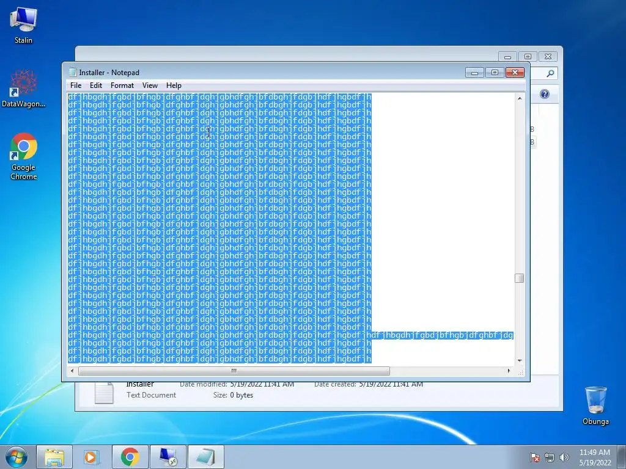
Task: Click the Action Center flag tray icon
Action: click(x=535, y=457)
